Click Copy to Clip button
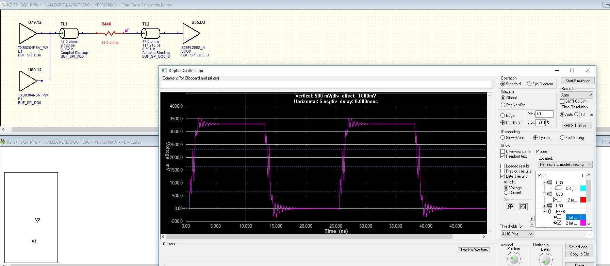This screenshot has width=610, height=266. click(579, 254)
